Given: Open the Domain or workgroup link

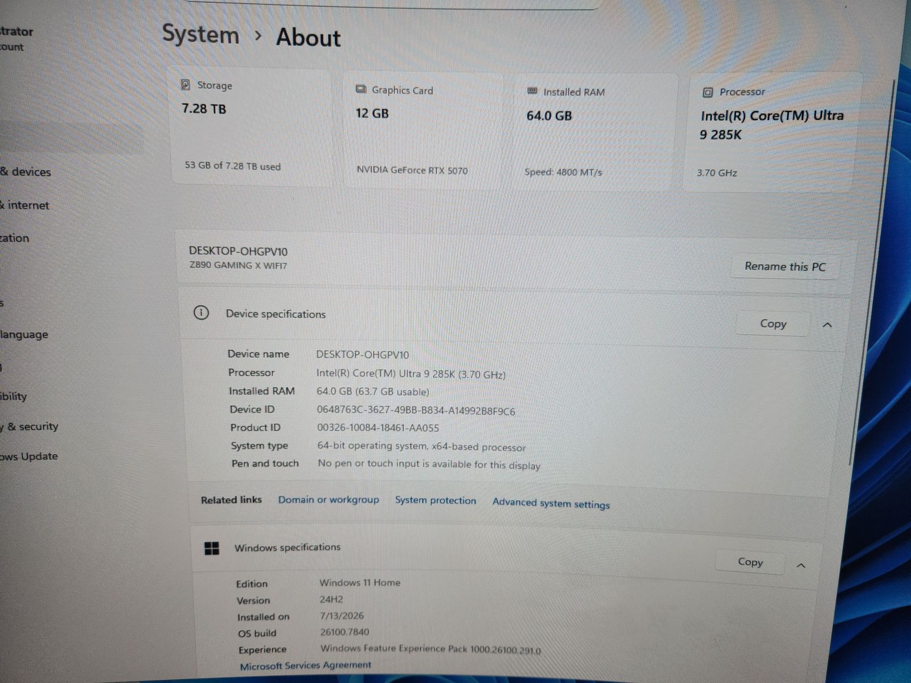Looking at the screenshot, I should coord(329,499).
